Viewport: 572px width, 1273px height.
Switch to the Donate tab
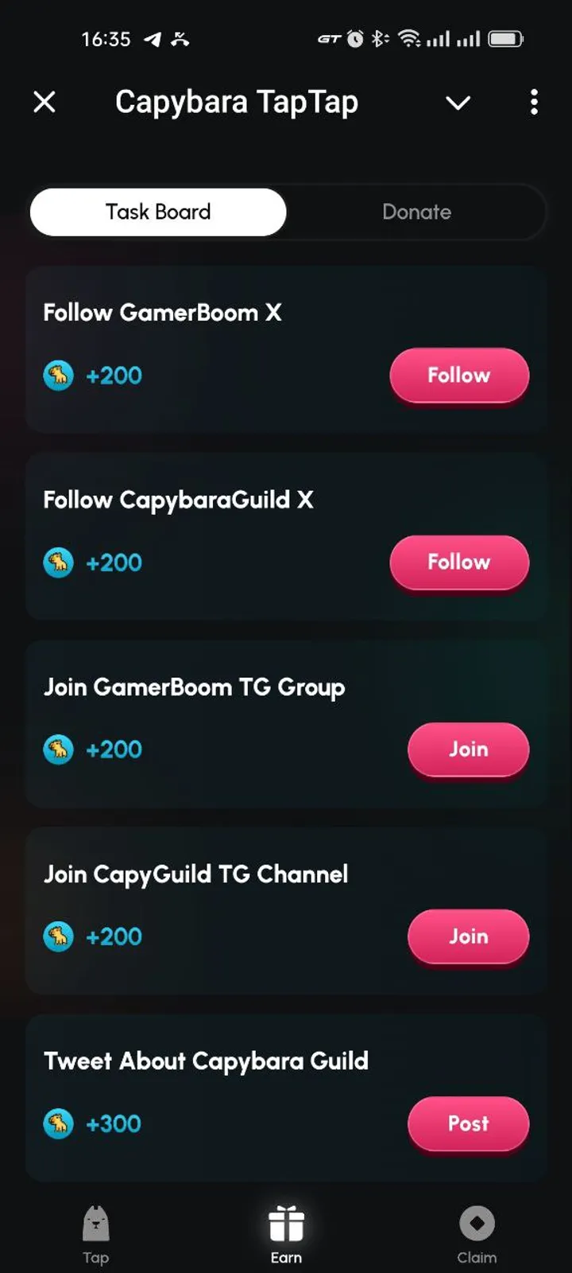416,212
